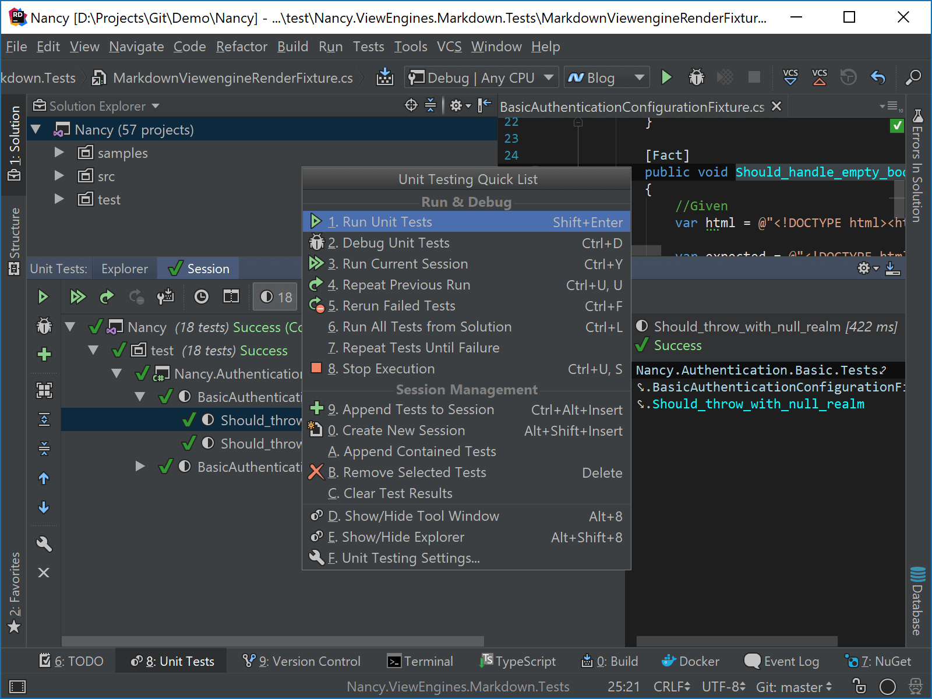Open Docker tool window
The width and height of the screenshot is (932, 699).
click(x=691, y=661)
